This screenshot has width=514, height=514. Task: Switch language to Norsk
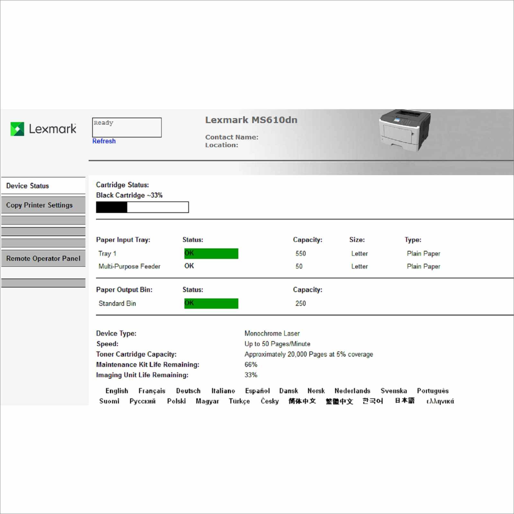[316, 391]
